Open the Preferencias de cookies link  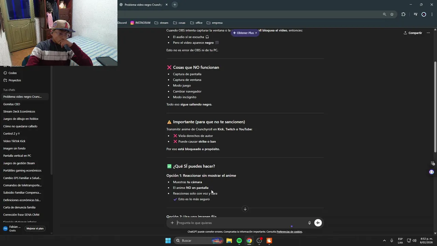pos(289,232)
